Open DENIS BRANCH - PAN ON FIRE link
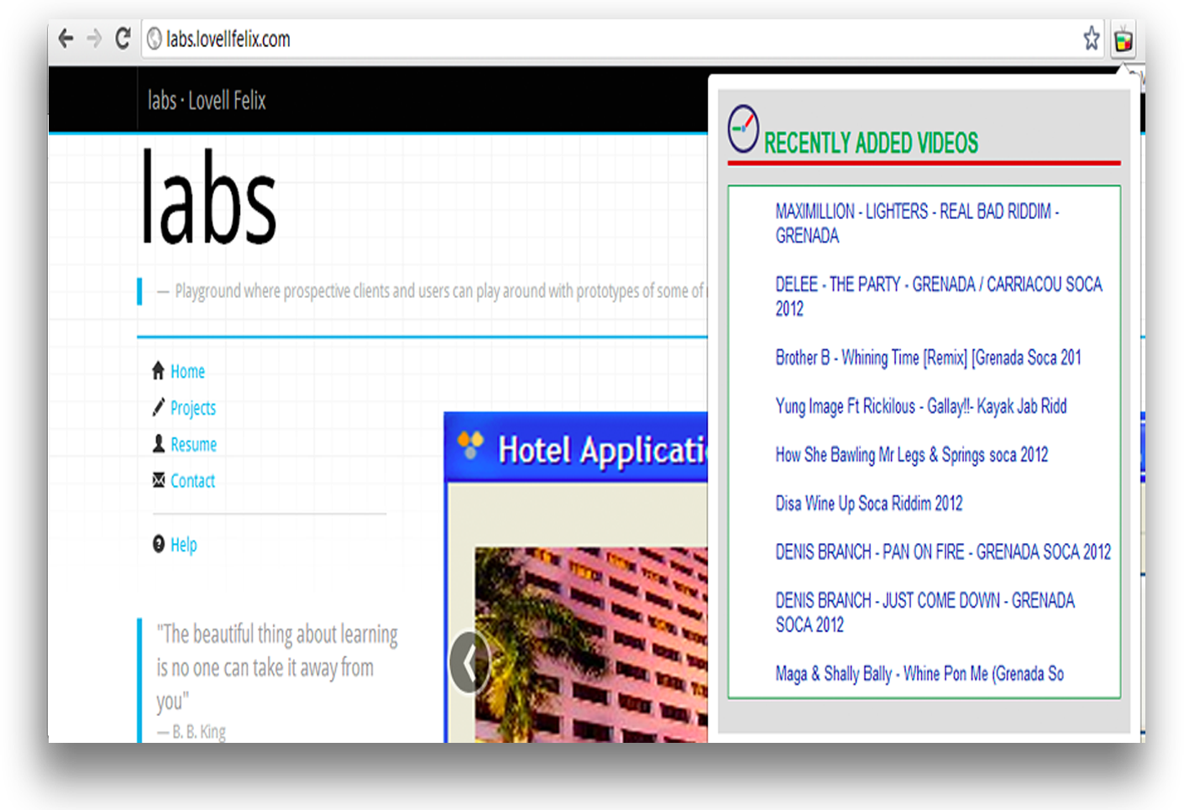The image size is (1184, 810). pyautogui.click(x=942, y=551)
